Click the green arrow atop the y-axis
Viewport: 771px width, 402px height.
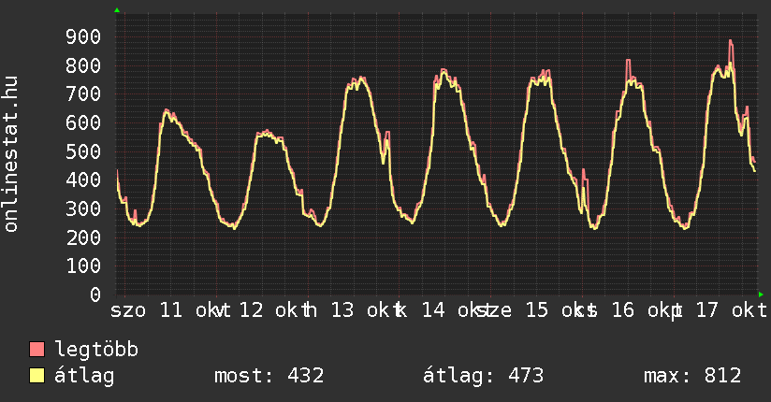117,10
